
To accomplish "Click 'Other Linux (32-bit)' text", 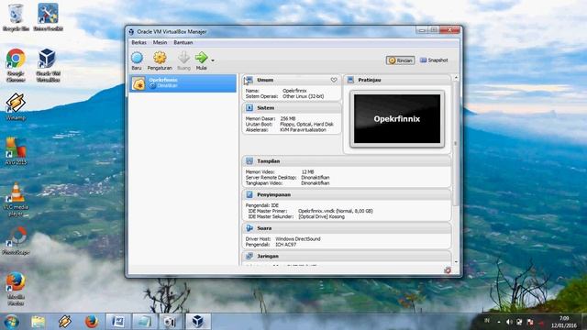I will coord(304,96).
